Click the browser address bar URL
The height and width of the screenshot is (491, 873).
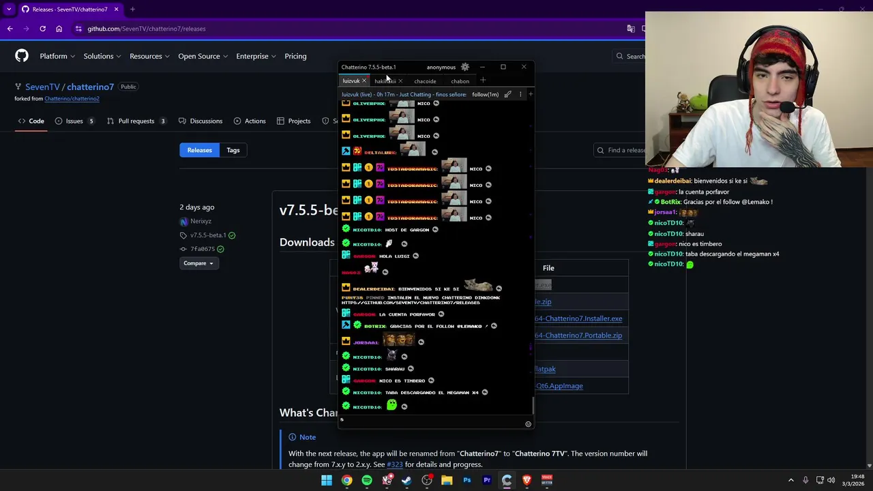pyautogui.click(x=146, y=29)
